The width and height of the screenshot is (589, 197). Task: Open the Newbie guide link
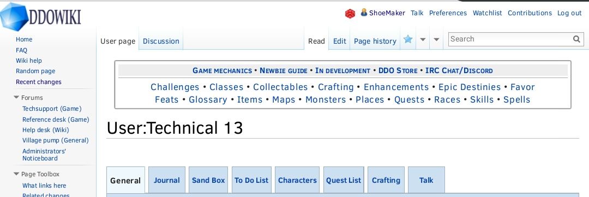tap(283, 71)
